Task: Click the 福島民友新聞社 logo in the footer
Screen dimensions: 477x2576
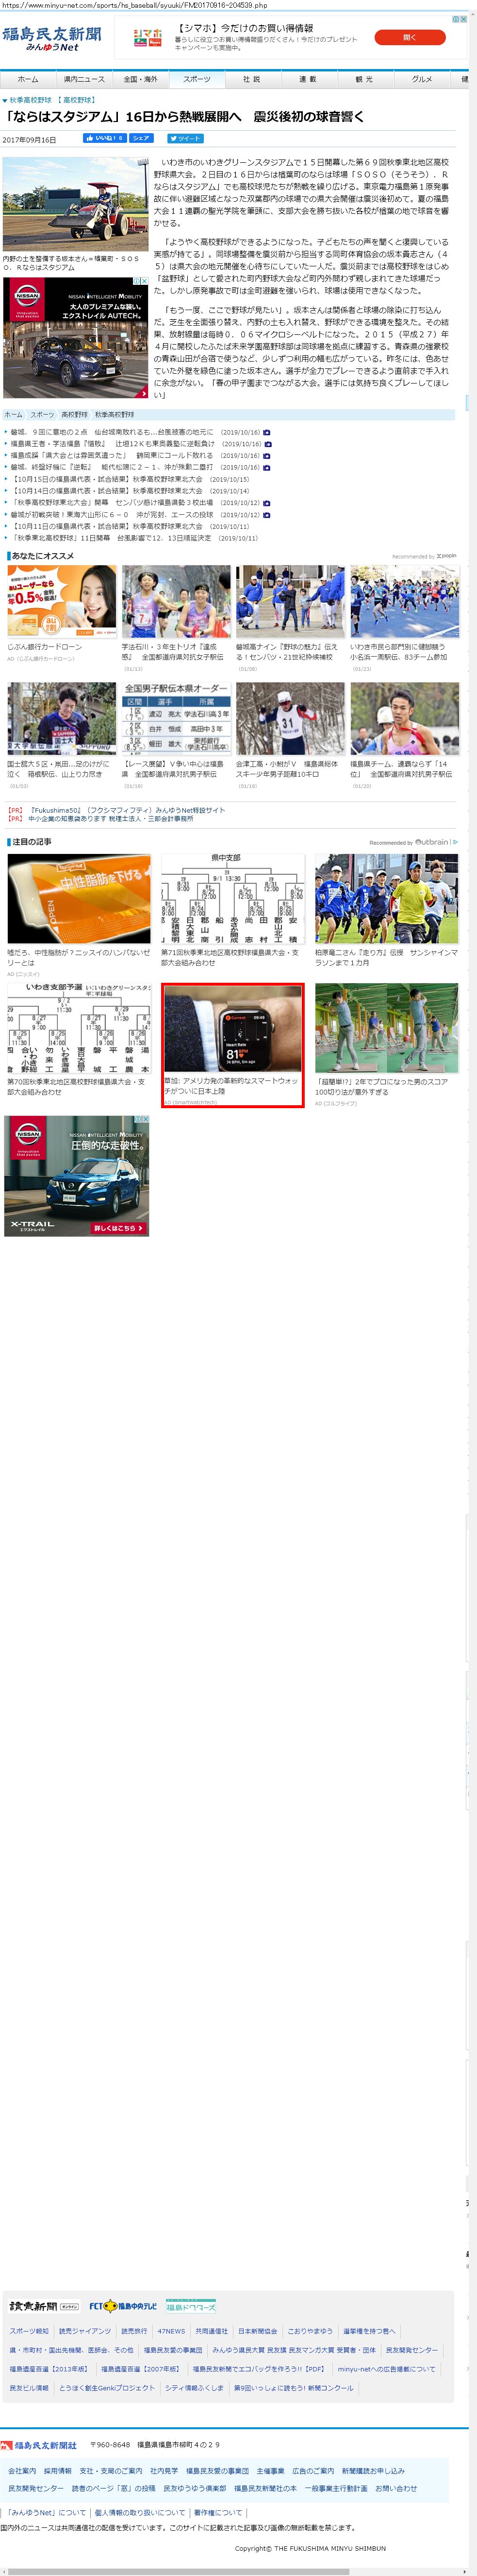Action: pyautogui.click(x=39, y=2445)
